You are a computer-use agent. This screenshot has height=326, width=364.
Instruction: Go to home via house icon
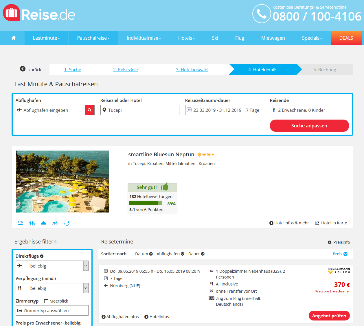pyautogui.click(x=14, y=38)
